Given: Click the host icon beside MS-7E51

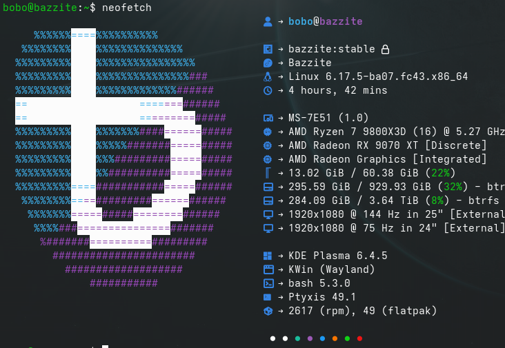Looking at the screenshot, I should coord(268,118).
